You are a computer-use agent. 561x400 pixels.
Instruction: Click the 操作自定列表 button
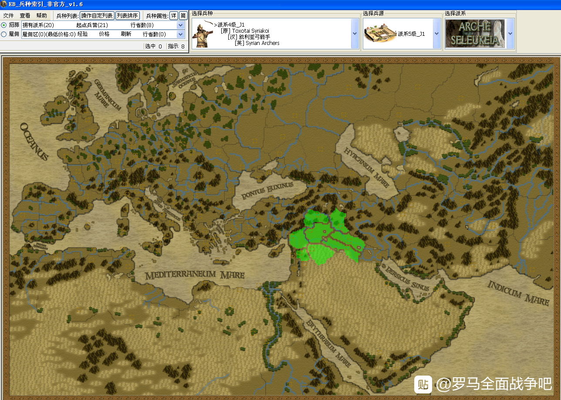coord(97,15)
